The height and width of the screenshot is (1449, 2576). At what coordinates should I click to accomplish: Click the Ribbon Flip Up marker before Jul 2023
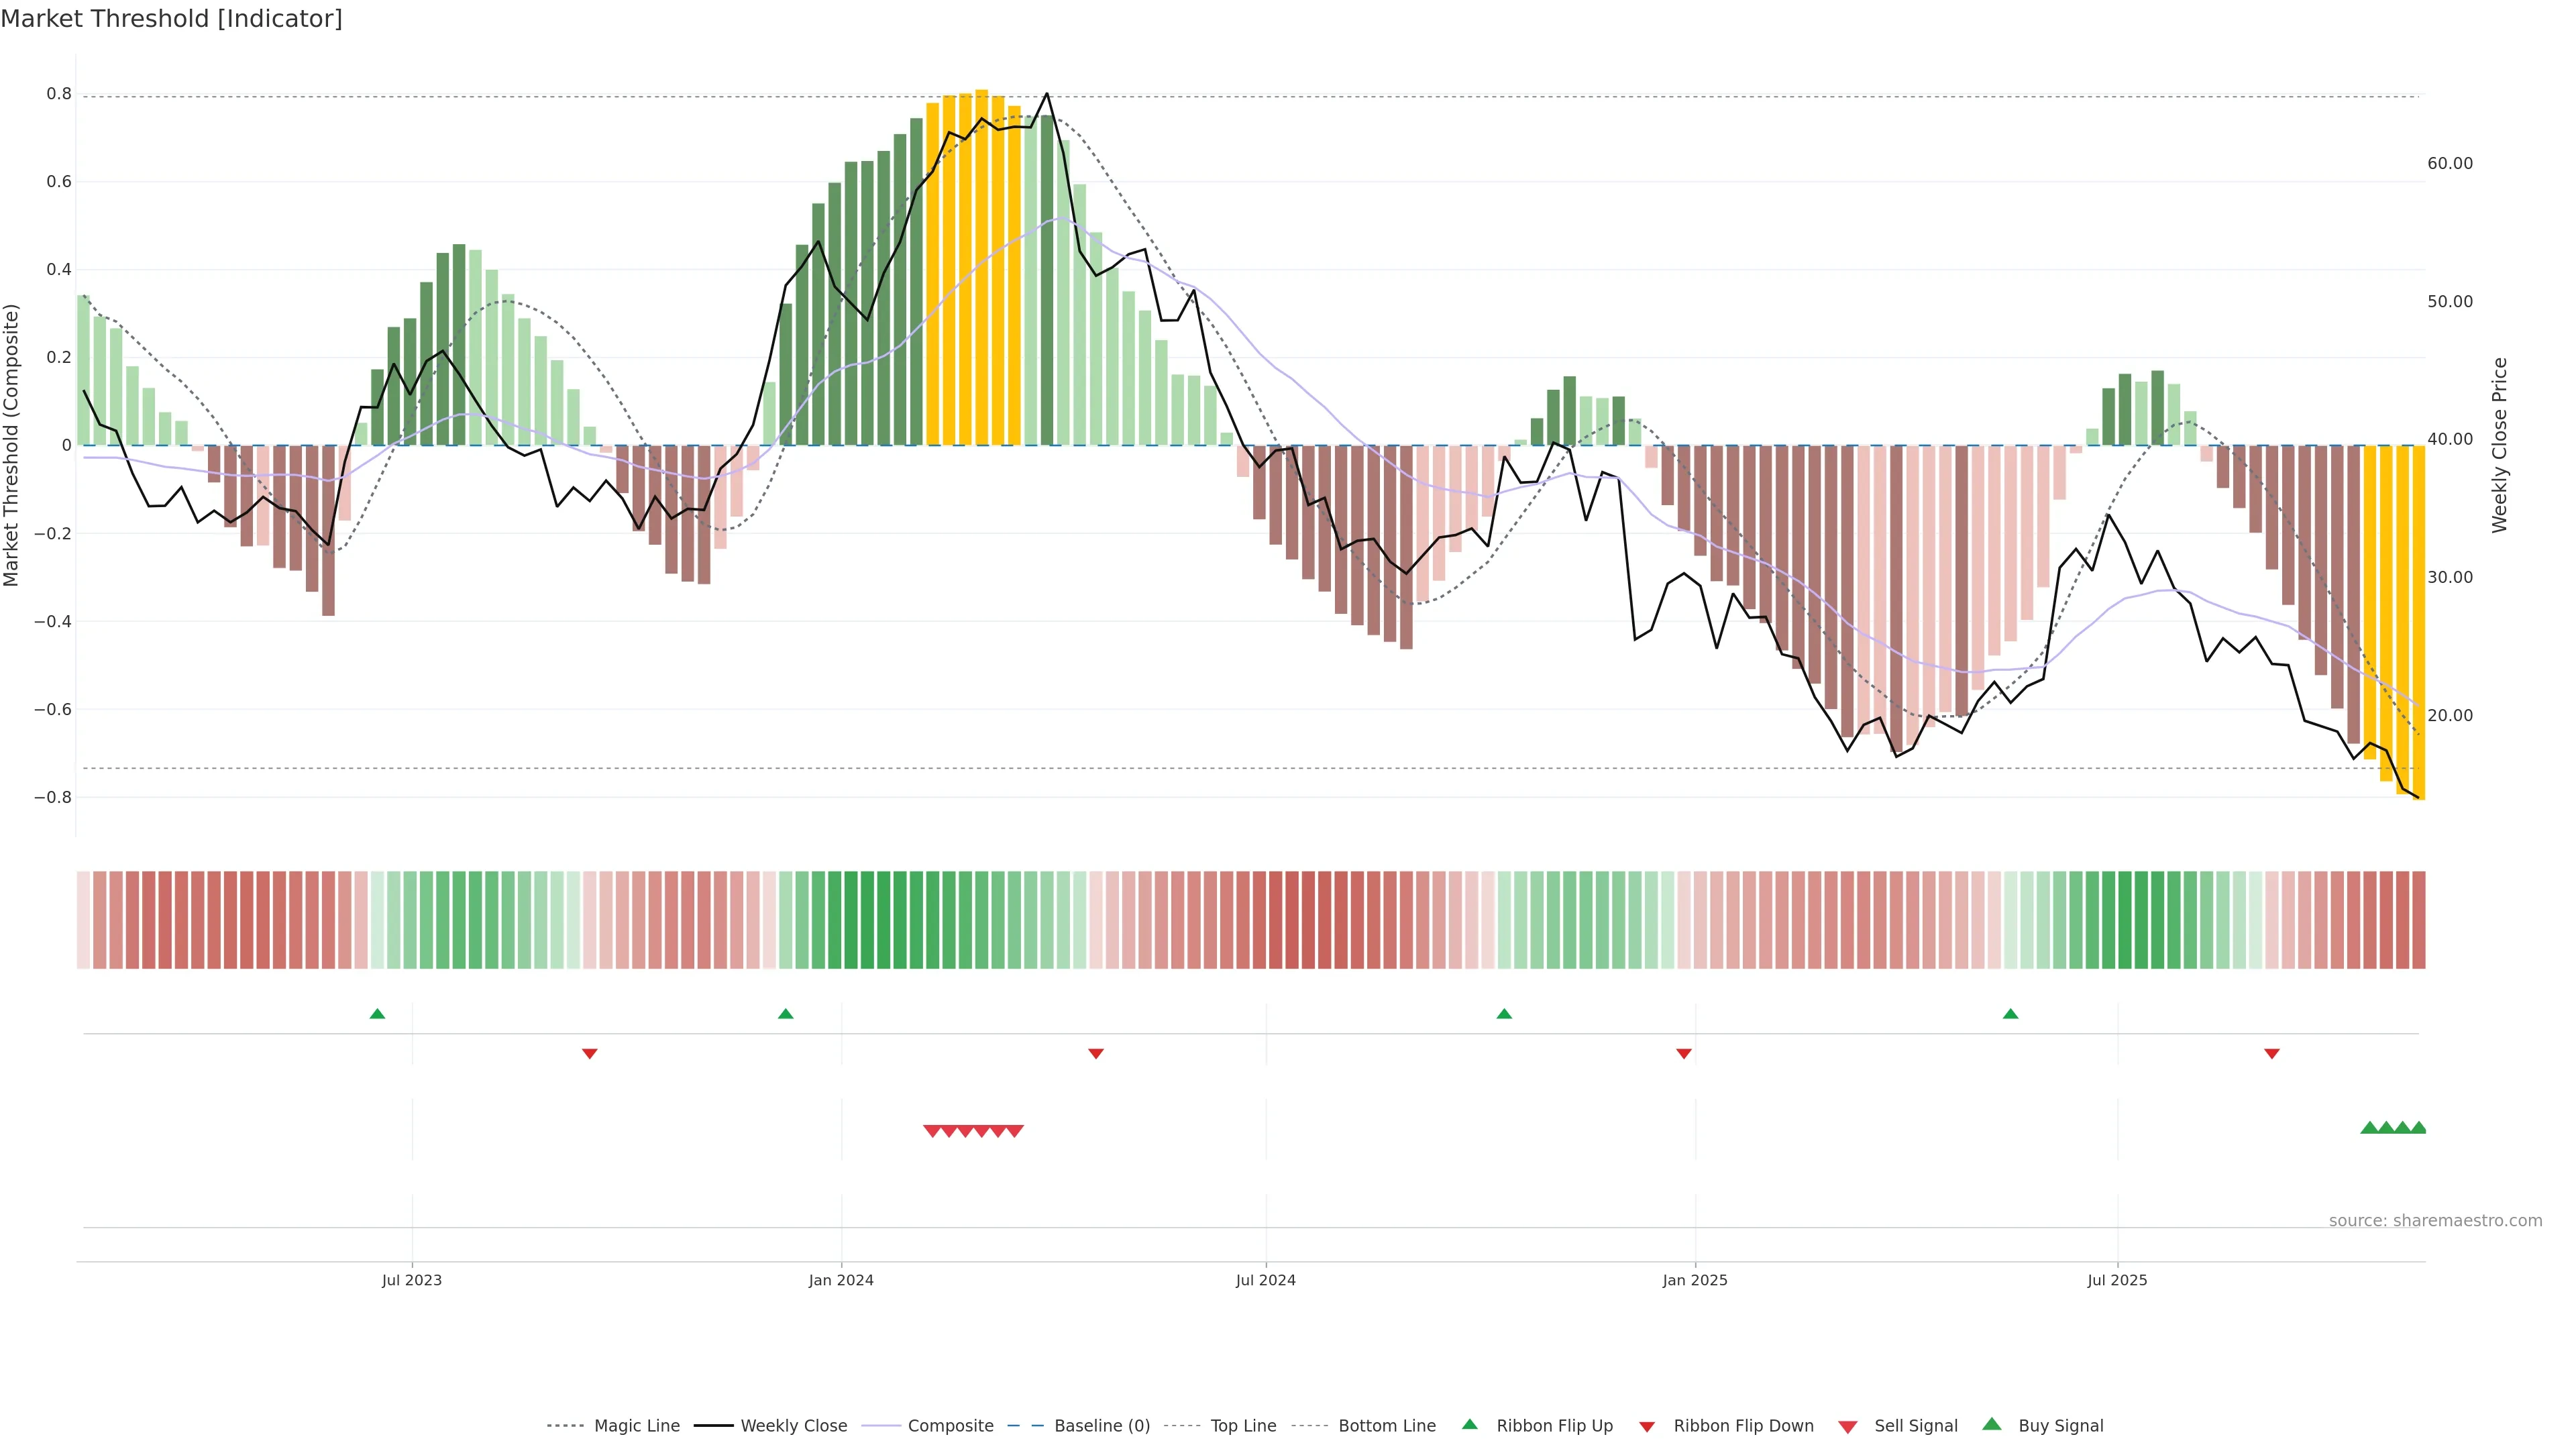click(x=377, y=1014)
